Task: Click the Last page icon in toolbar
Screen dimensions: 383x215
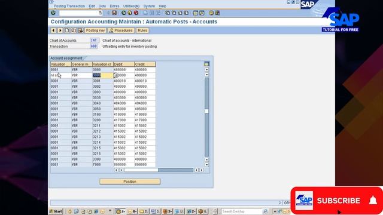Action: click(x=186, y=13)
